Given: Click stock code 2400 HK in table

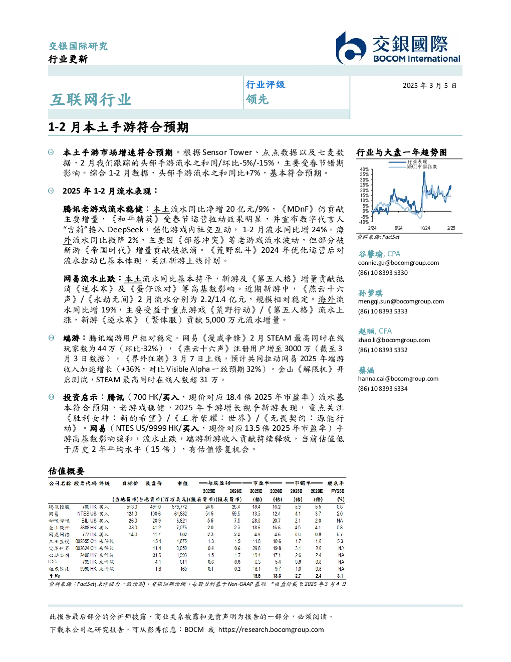Looking at the screenshot, I should pos(88,556).
